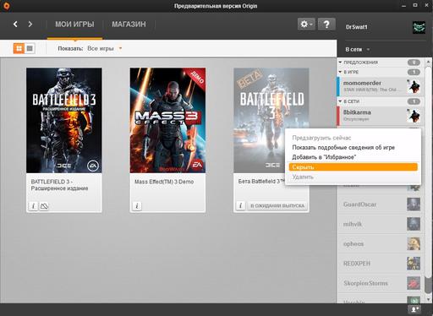Switch to grid view of games
The image size is (433, 316).
click(x=19, y=48)
